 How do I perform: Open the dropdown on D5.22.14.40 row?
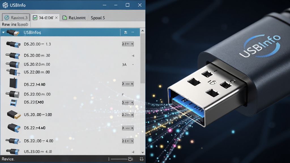[128, 84]
